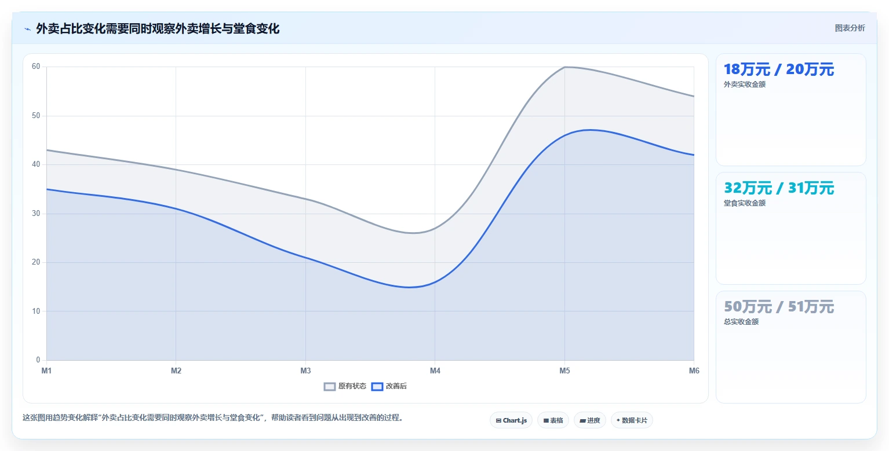This screenshot has height=451, width=889.
Task: Click the description text below the chart
Action: [213, 417]
